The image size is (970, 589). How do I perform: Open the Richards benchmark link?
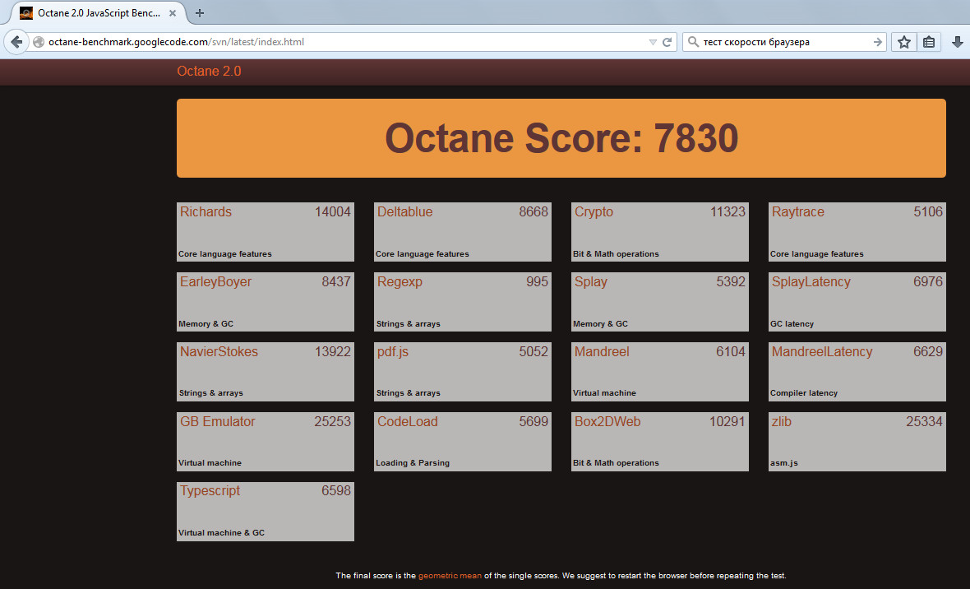coord(206,211)
